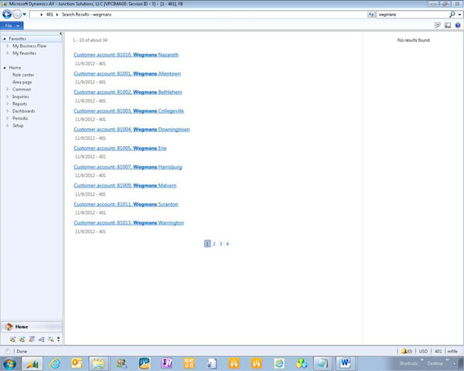Screen dimensions: 464x371
Task: Open Customer account 81013 Wegmans Warrington
Action: tap(128, 223)
